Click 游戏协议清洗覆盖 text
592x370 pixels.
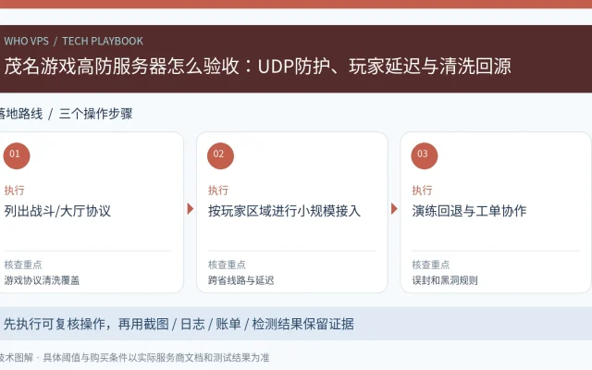tap(42, 280)
